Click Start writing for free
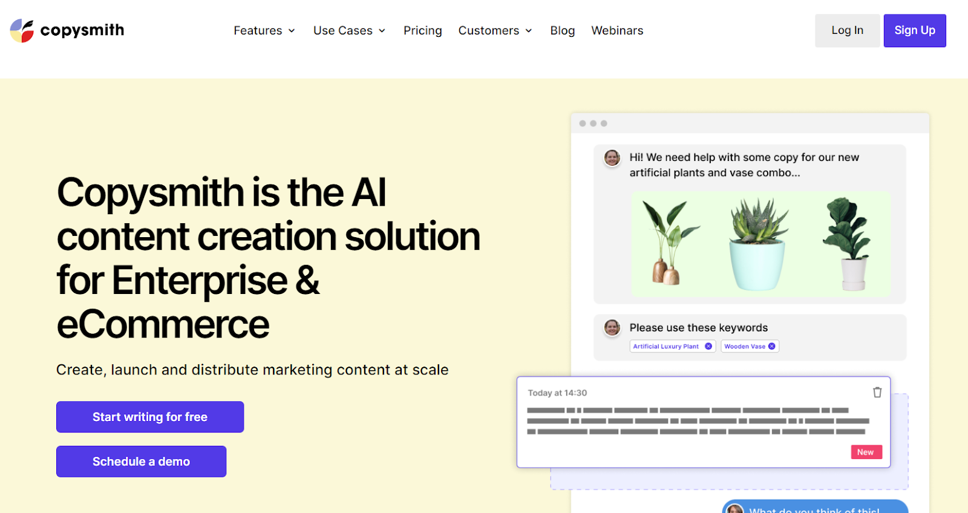The image size is (968, 513). click(150, 417)
